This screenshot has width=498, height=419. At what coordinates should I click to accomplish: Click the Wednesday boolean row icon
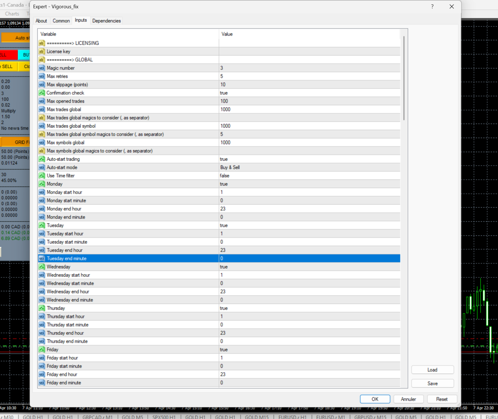pyautogui.click(x=42, y=267)
